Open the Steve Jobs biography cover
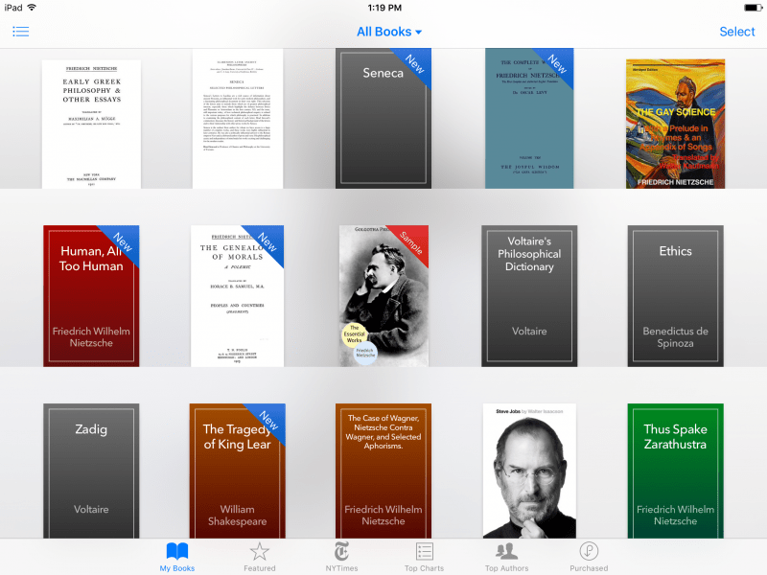Screen dimensions: 767x575 click(529, 471)
